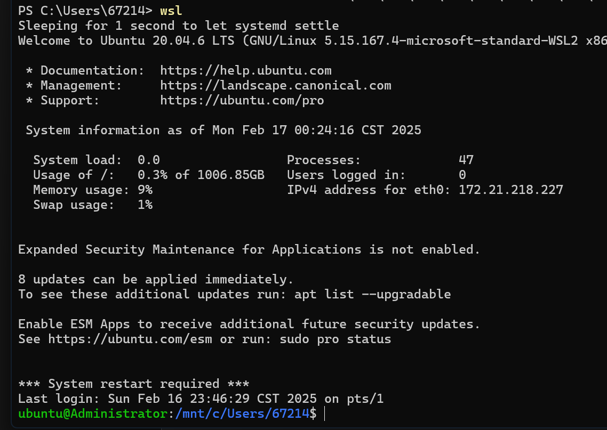Click the system load value '0.0'
This screenshot has width=607, height=430.
point(149,160)
